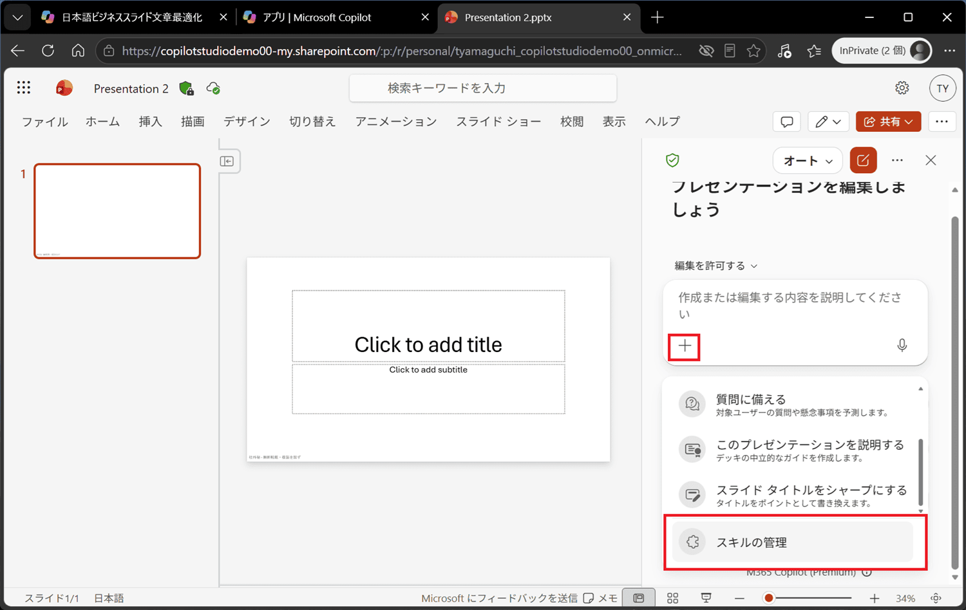Open Copilot pane more options ellipsis

point(897,160)
